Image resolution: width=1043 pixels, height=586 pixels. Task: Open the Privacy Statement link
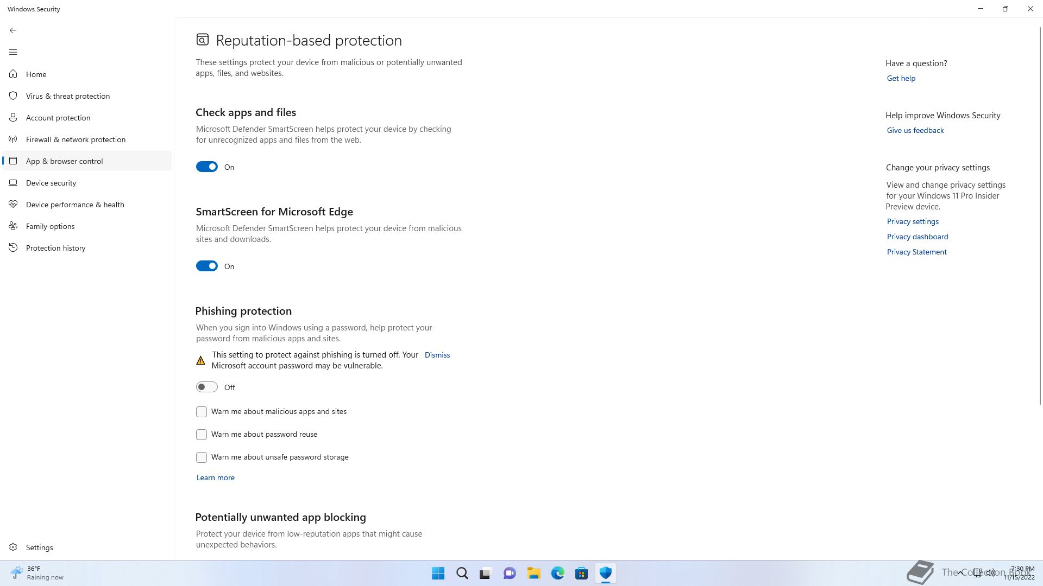(x=916, y=252)
